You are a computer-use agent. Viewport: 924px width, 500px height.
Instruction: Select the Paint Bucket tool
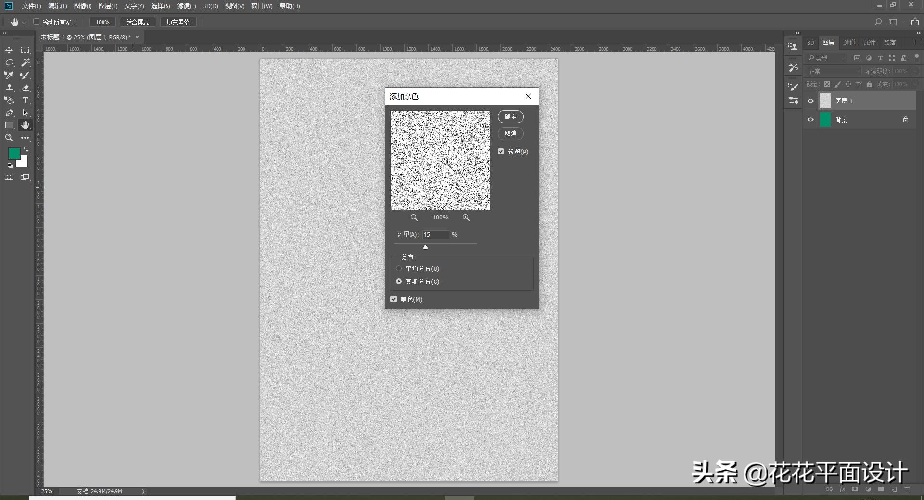[x=9, y=100]
